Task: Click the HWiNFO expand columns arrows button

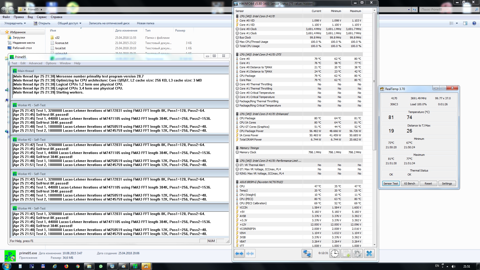Action: point(239,253)
